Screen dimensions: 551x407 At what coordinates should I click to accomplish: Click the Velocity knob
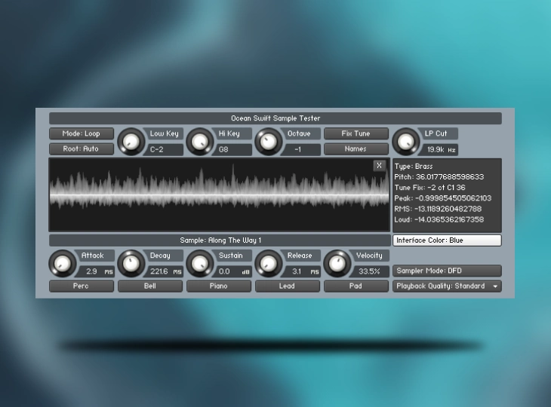click(337, 262)
